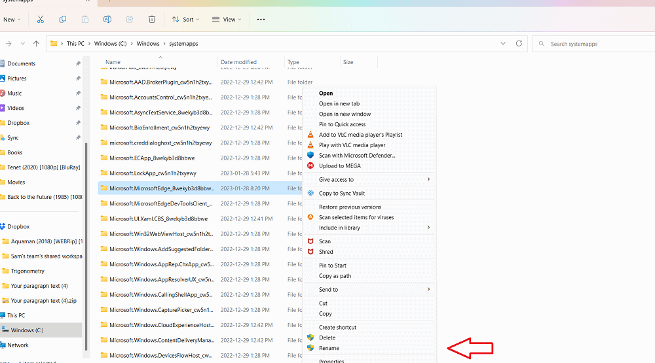Choose Open in the context menu

(326, 93)
